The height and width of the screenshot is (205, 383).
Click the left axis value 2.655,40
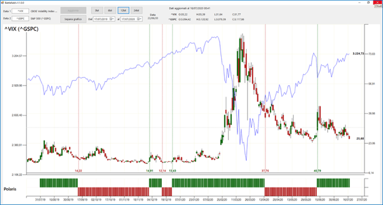click(x=17, y=115)
